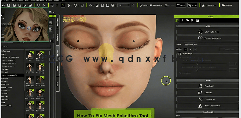Open the fourth vertical side tab beside viewport
Viewport: 241px width, 118px height.
point(58,68)
